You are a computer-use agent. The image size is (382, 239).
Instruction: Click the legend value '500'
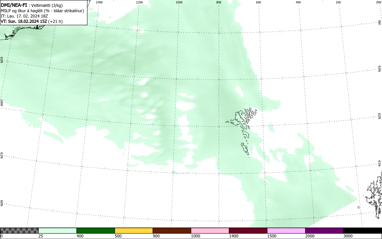click(x=118, y=236)
